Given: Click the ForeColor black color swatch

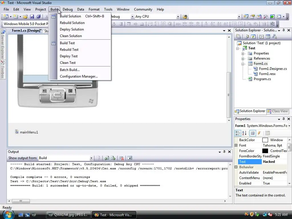Looking at the screenshot, I should tap(265, 151).
